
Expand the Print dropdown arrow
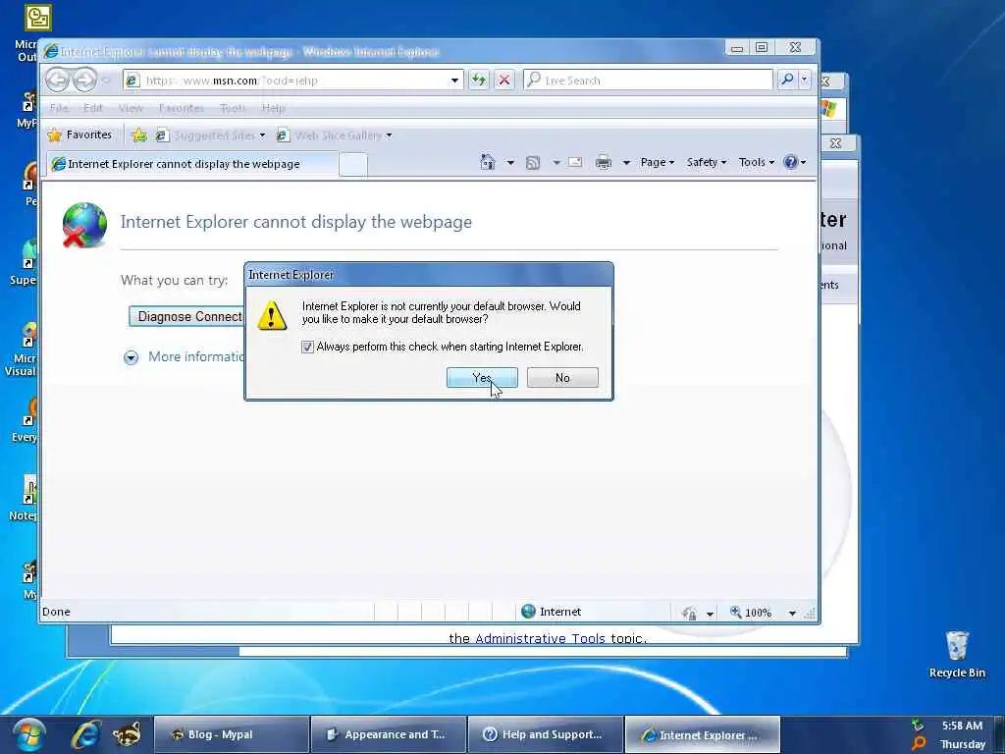(x=626, y=163)
